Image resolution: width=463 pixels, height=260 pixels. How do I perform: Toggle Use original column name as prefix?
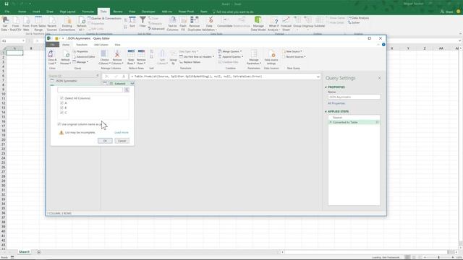click(x=59, y=124)
